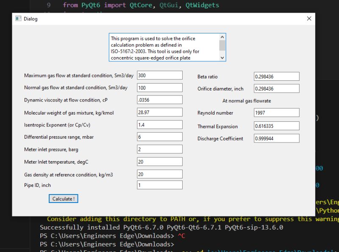The width and height of the screenshot is (339, 252).
Task: Click the Differential pressure range field
Action: point(159,137)
